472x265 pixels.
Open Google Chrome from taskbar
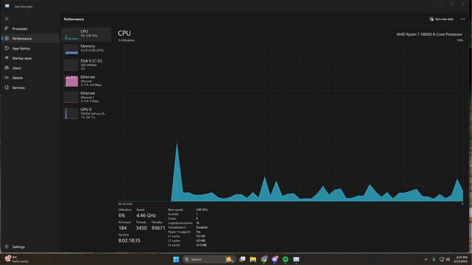pos(264,259)
